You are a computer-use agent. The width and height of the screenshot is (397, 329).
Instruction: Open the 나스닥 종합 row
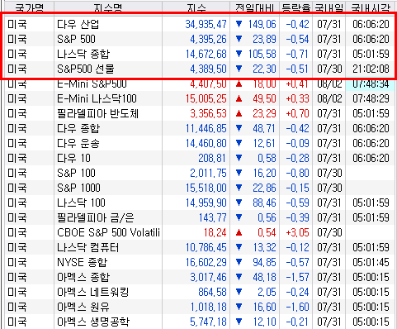[x=200, y=54]
